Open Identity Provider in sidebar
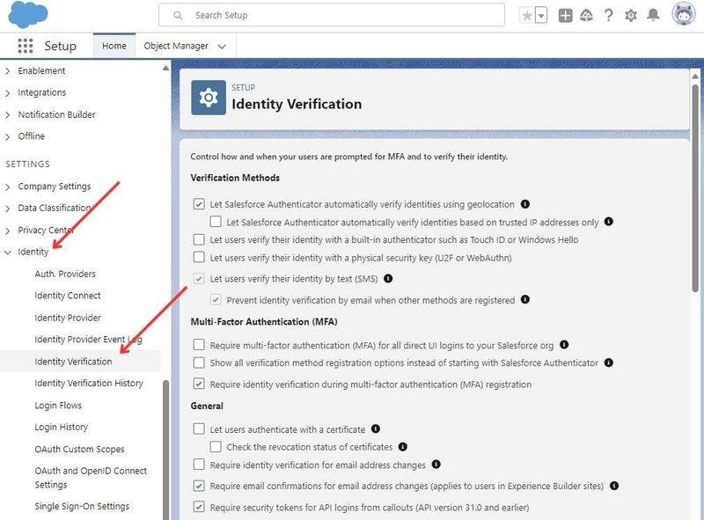 click(x=68, y=318)
